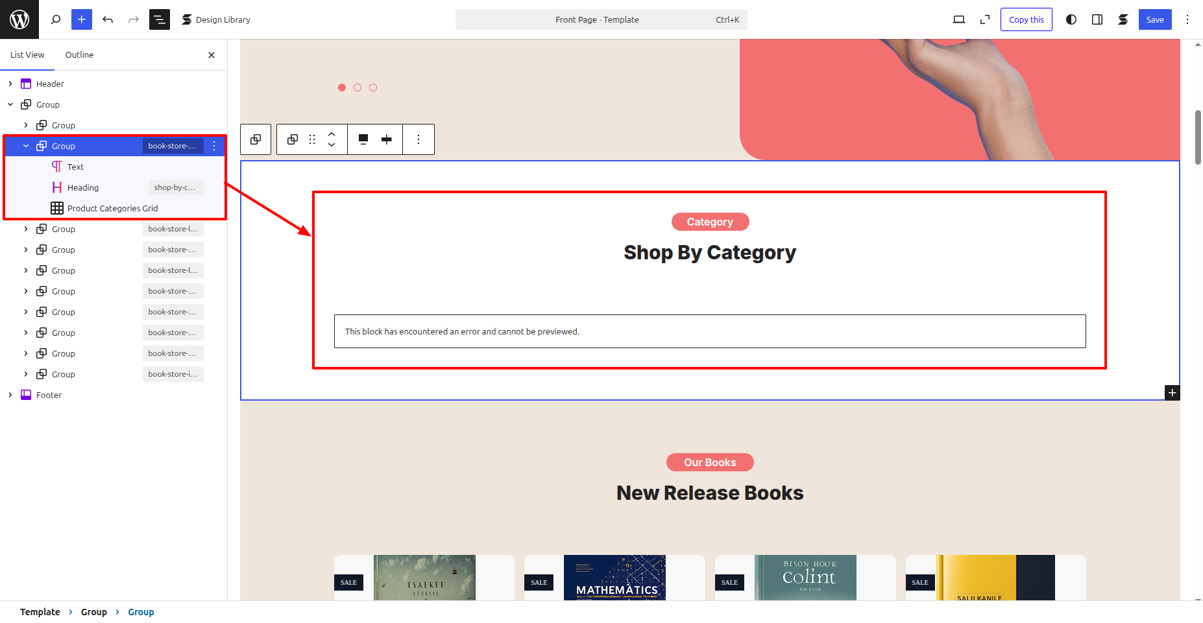Expand the Header tree item
The width and height of the screenshot is (1203, 623).
point(10,84)
